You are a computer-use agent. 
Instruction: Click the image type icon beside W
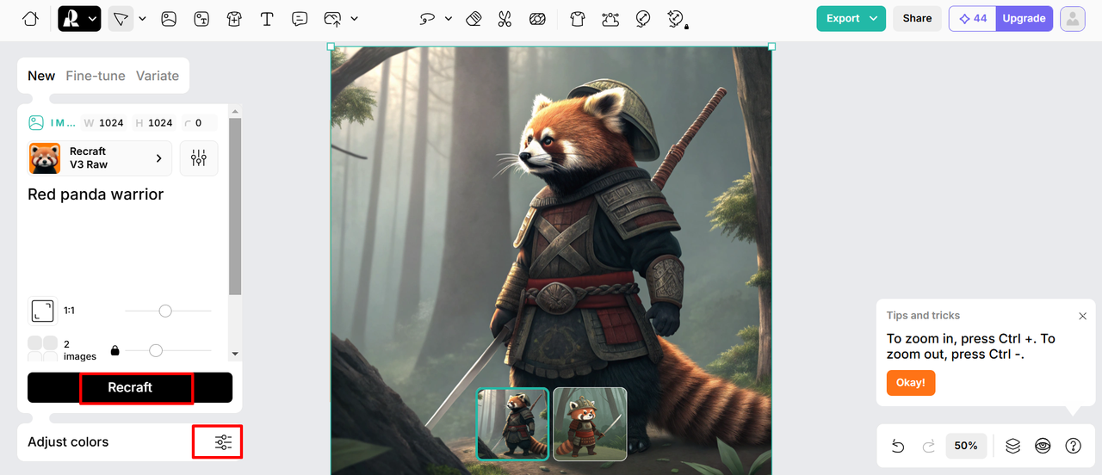pyautogui.click(x=36, y=123)
